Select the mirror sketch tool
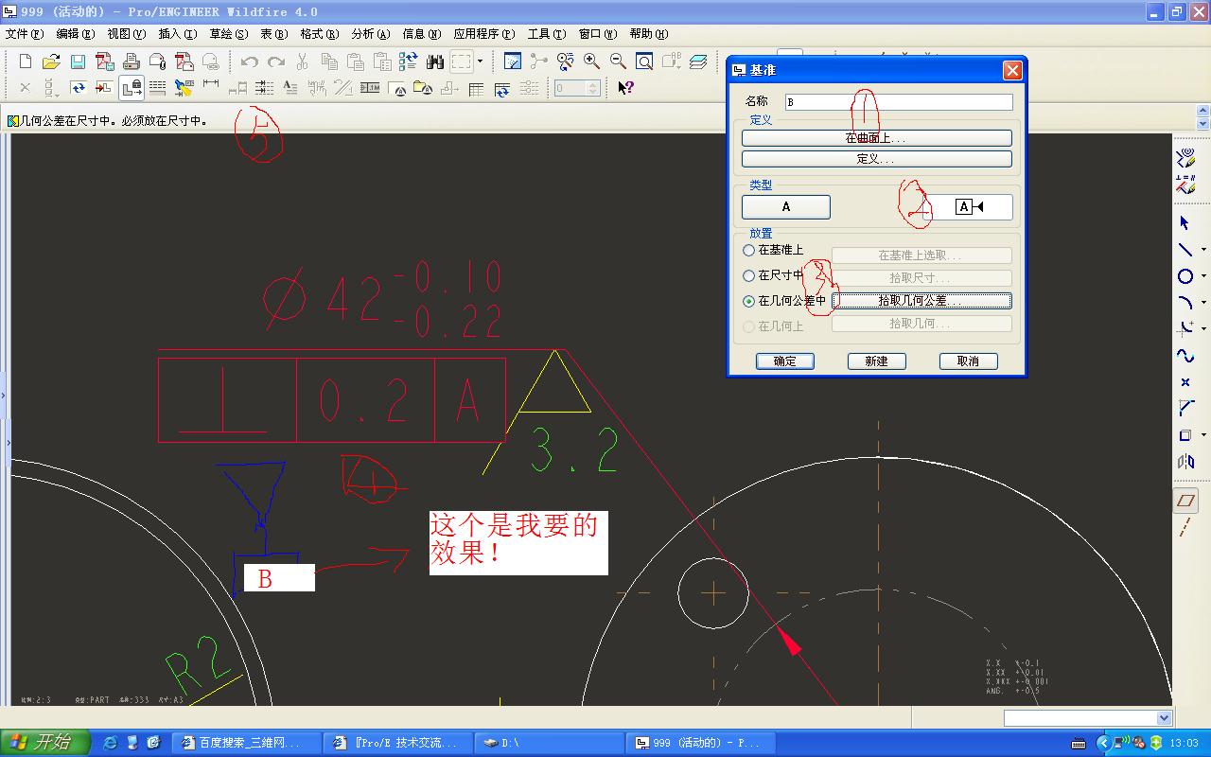This screenshot has width=1211, height=757. tap(1185, 462)
